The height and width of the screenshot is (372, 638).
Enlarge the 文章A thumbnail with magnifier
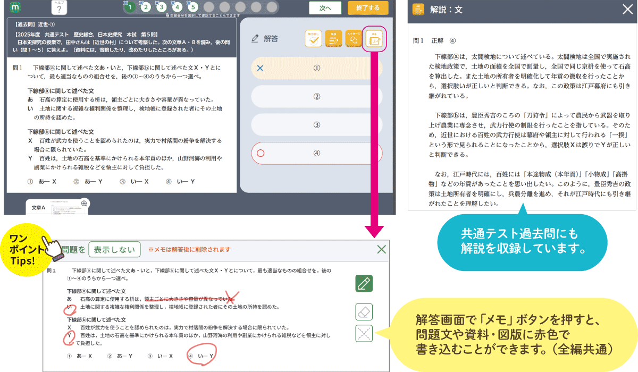click(x=84, y=204)
